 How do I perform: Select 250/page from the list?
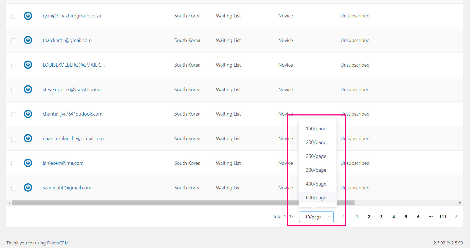(318, 156)
